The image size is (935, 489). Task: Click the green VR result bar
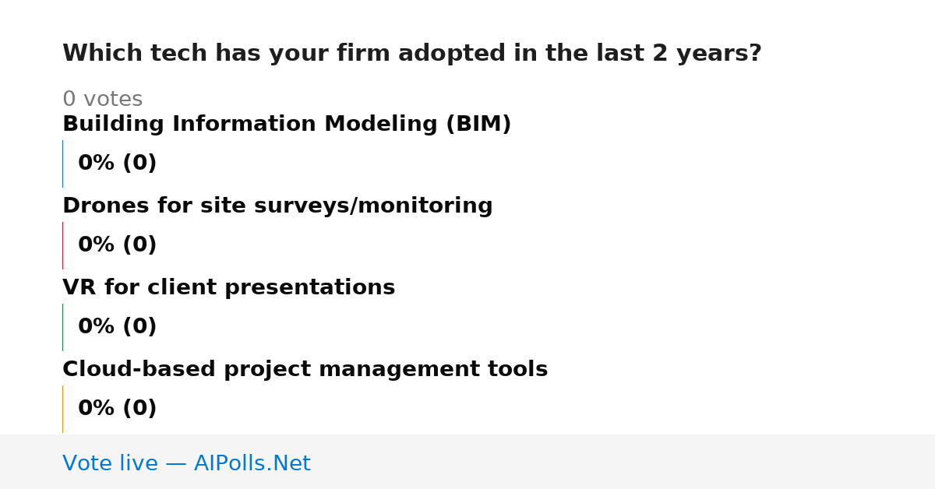coord(63,327)
